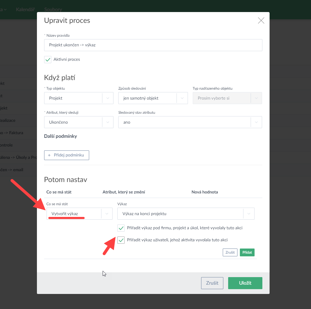This screenshot has width=311, height=309.
Task: Expand the Sledovaný stav atributu dropdown
Action: pos(256,122)
